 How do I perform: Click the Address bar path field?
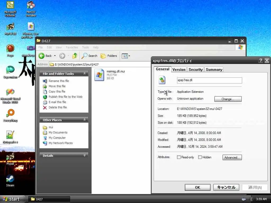pos(100,64)
